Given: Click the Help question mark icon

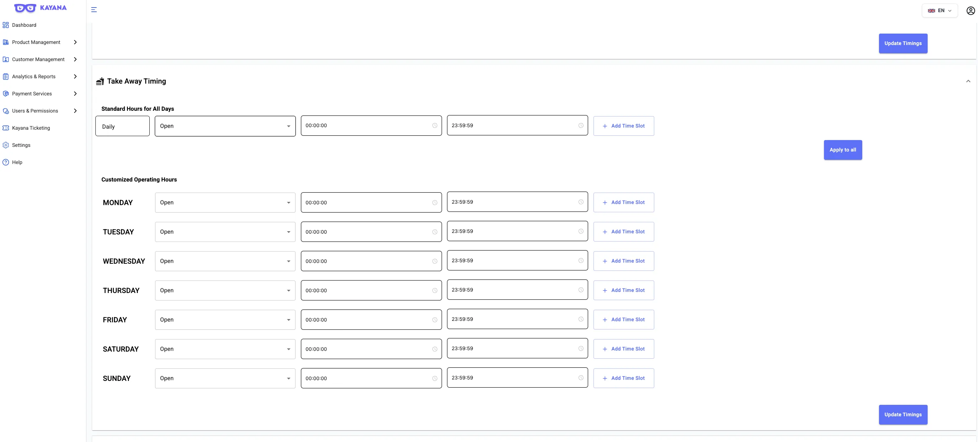Looking at the screenshot, I should [x=6, y=162].
